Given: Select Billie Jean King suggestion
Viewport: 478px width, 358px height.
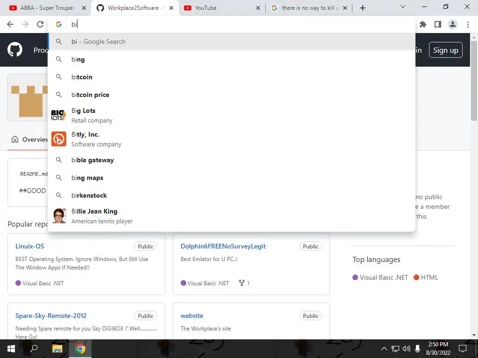Looking at the screenshot, I should [232, 216].
